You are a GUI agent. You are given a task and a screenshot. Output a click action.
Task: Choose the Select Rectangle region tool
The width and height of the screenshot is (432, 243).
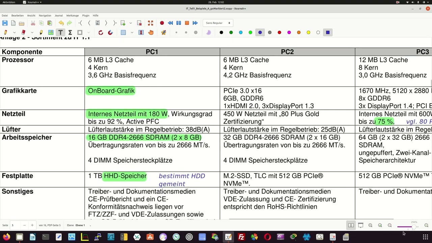coord(123,32)
